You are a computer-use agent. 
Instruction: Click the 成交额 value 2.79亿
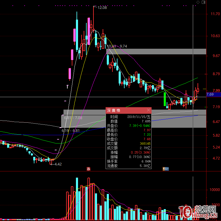[145, 148]
